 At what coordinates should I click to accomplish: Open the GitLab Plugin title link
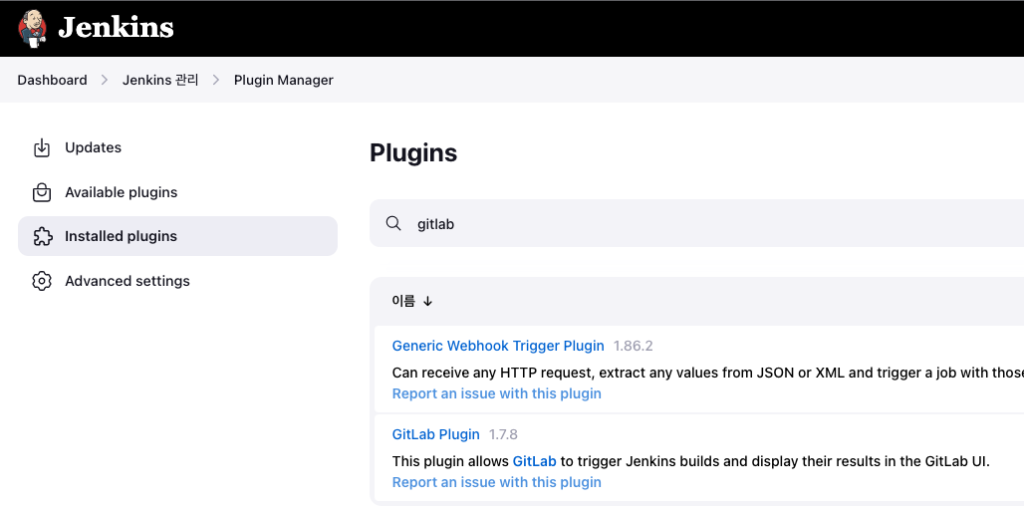point(435,434)
